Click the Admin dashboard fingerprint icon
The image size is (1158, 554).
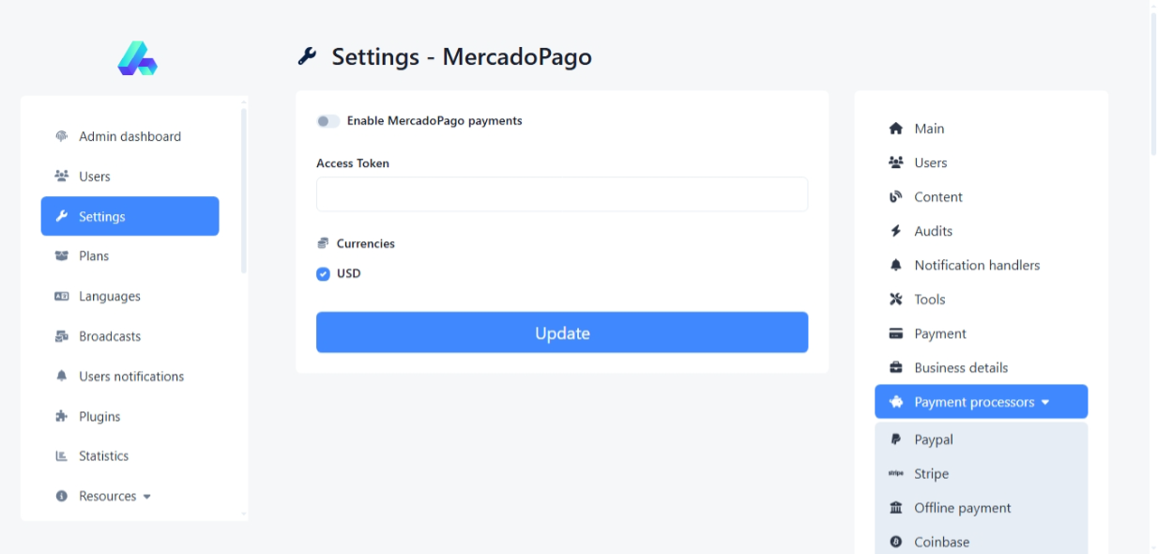pos(62,136)
